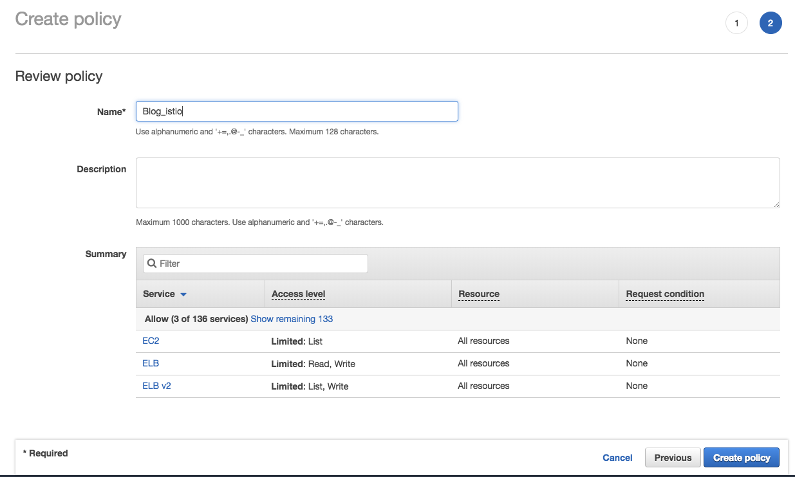Go back with the Previous button
The image size is (795, 477).
click(x=673, y=458)
